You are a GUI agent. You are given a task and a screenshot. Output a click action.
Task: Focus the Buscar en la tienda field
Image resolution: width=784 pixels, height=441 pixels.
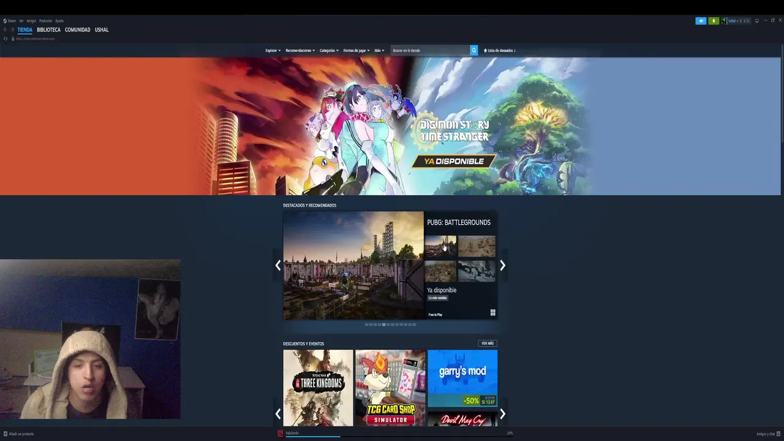[x=430, y=50]
